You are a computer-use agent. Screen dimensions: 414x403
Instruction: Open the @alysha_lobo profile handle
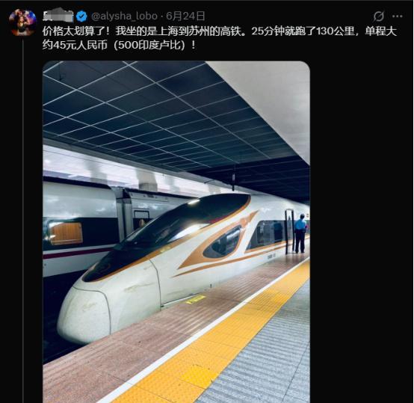(x=124, y=16)
